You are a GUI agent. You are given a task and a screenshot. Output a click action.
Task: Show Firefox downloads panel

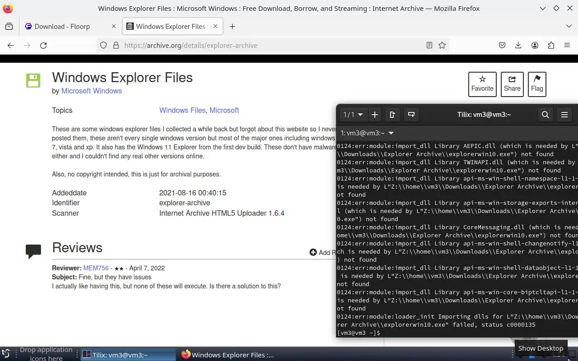518,45
